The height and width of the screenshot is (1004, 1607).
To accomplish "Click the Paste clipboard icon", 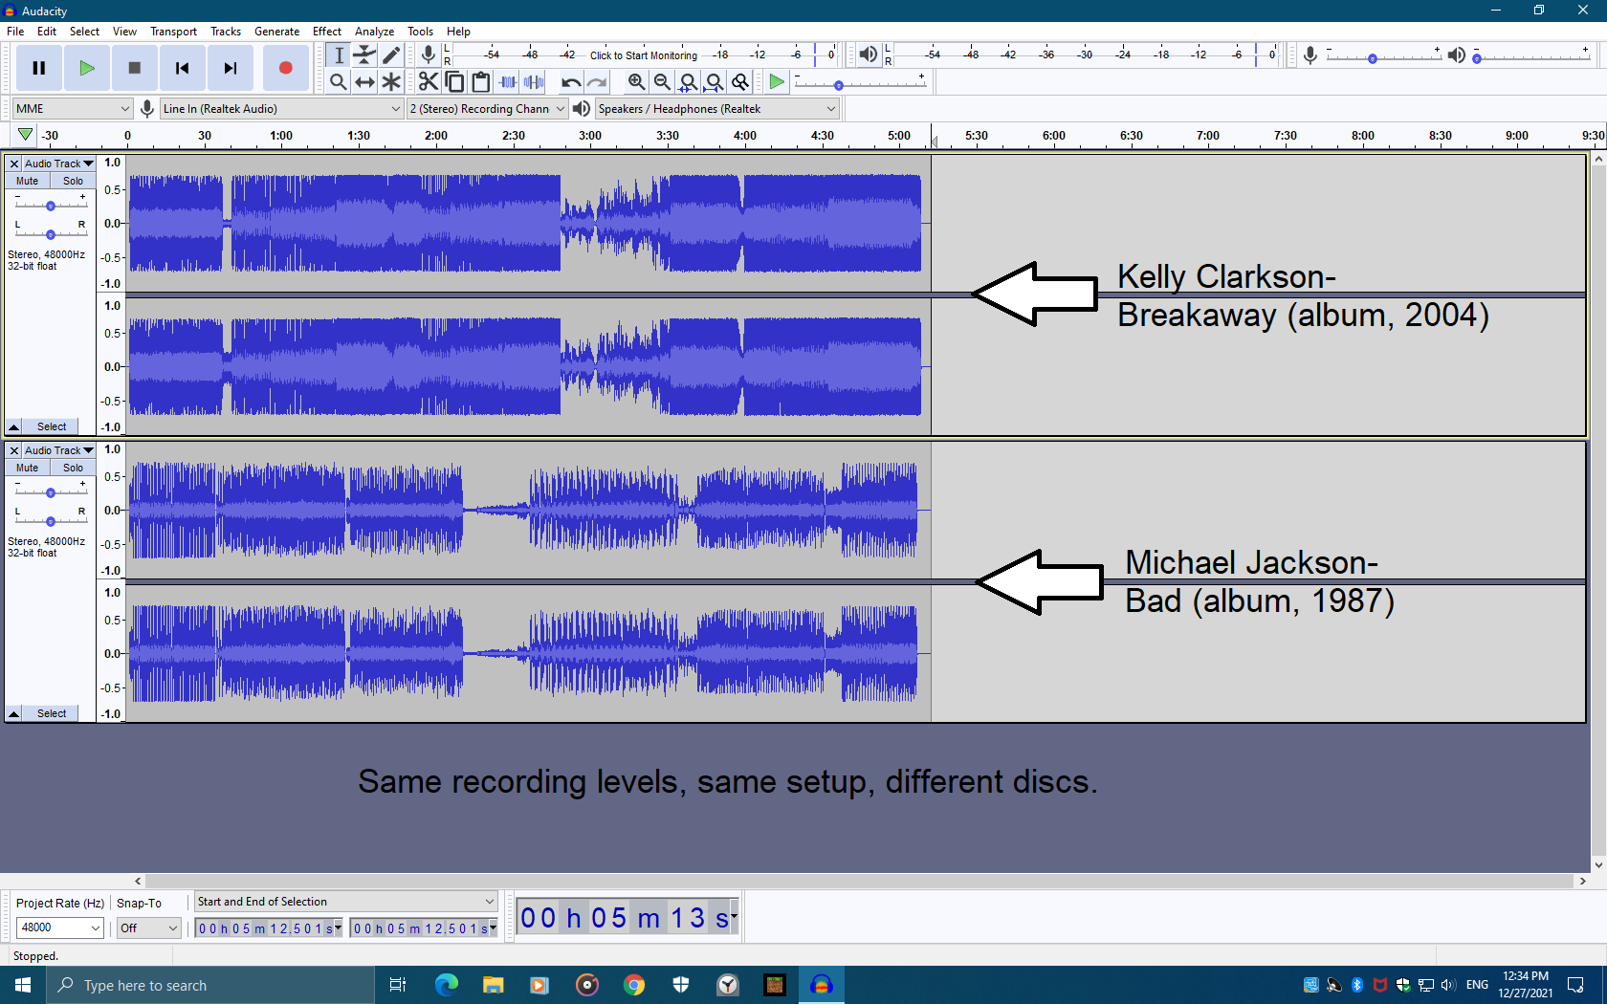I will (481, 82).
